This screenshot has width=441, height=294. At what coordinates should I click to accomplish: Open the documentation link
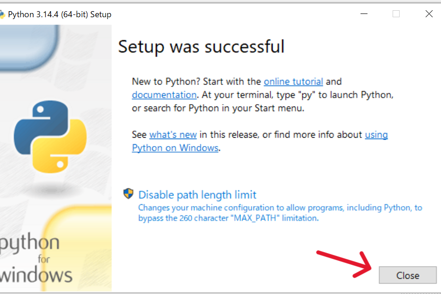pyautogui.click(x=164, y=95)
